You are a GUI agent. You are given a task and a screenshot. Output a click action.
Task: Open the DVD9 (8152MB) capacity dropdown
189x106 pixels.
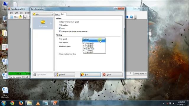coord(140,74)
